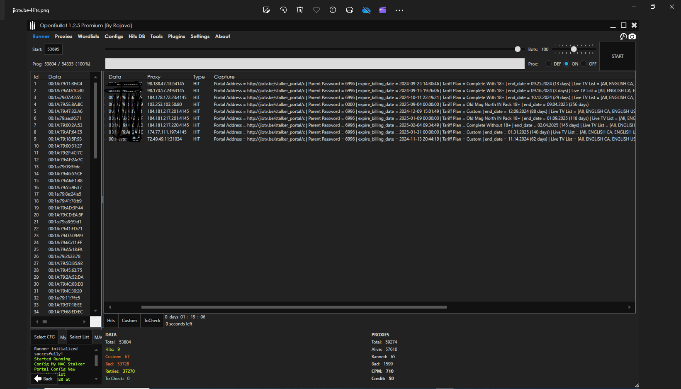
Task: Open the Configs menu
Action: coord(114,36)
